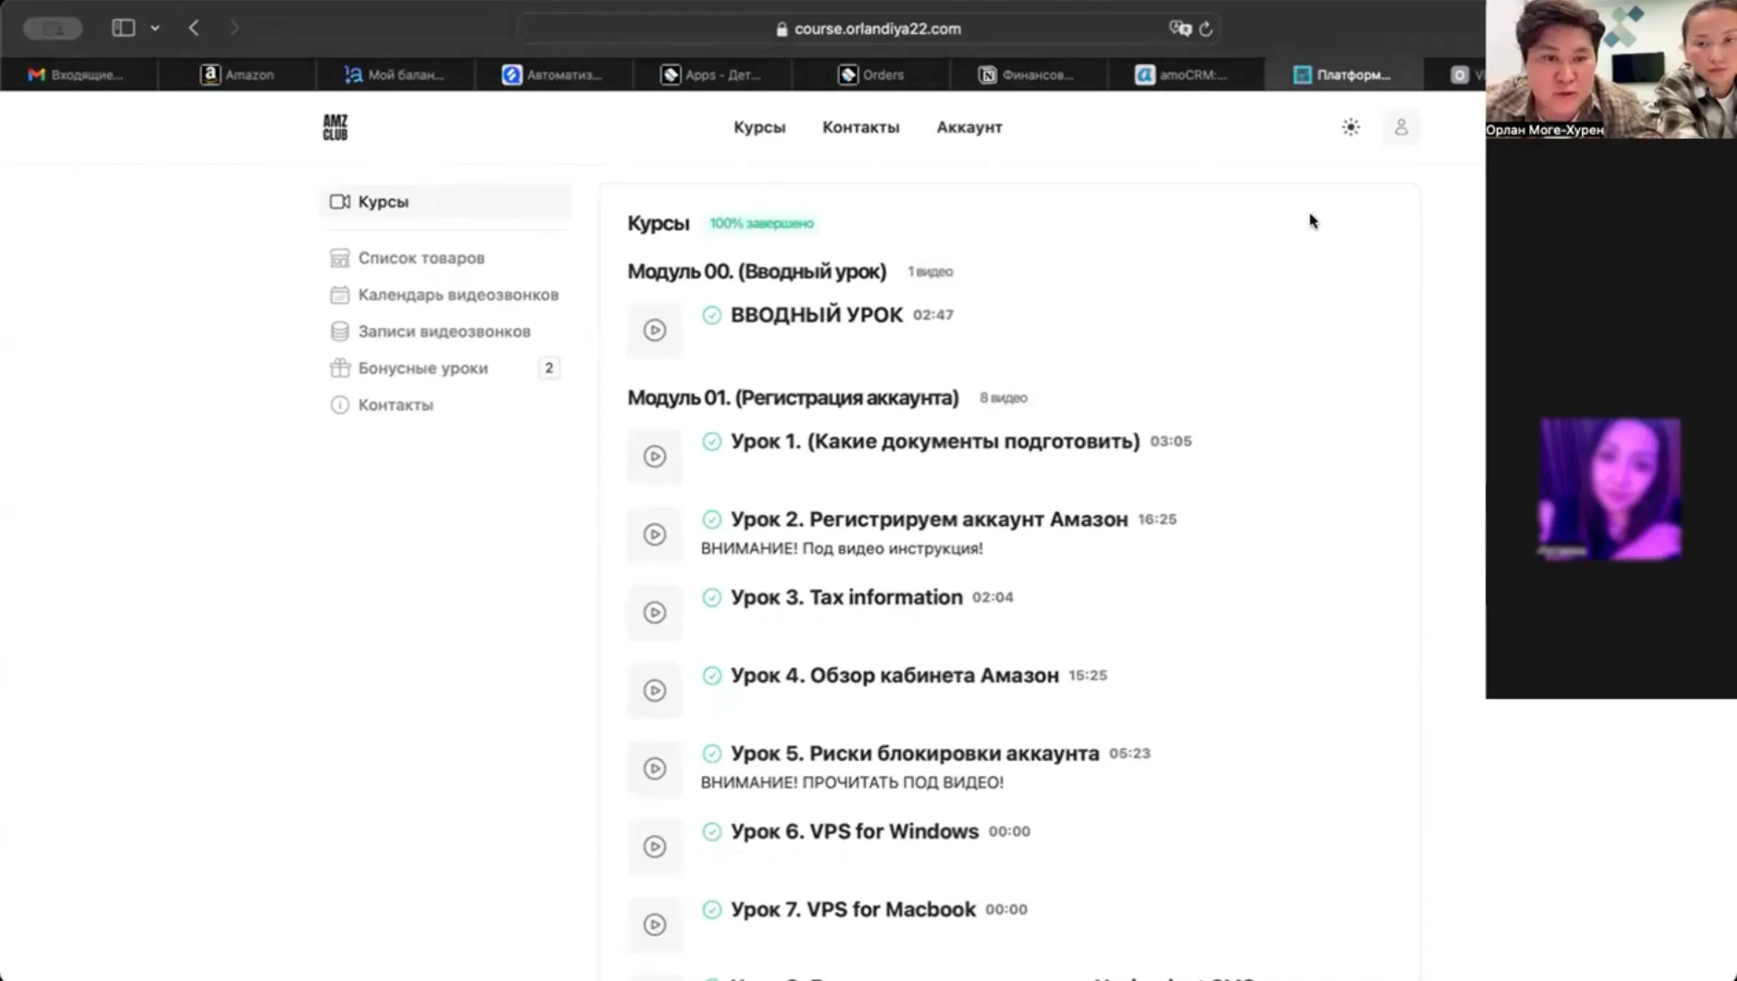Toggle the completion checkmark for Урок 4
The height and width of the screenshot is (981, 1737).
(711, 676)
